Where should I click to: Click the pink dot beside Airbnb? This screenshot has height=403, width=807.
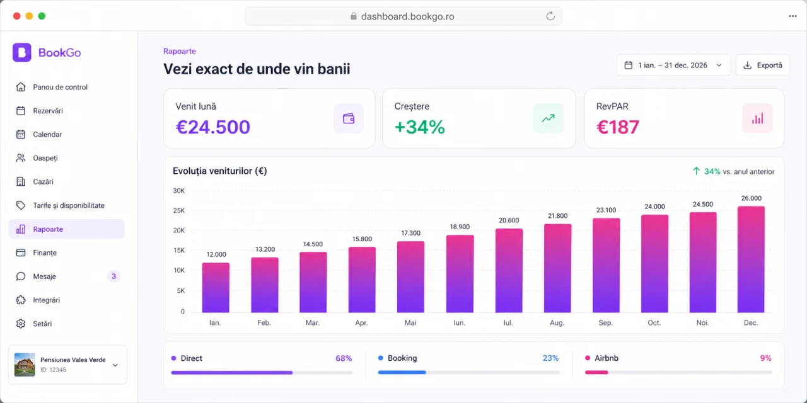588,358
